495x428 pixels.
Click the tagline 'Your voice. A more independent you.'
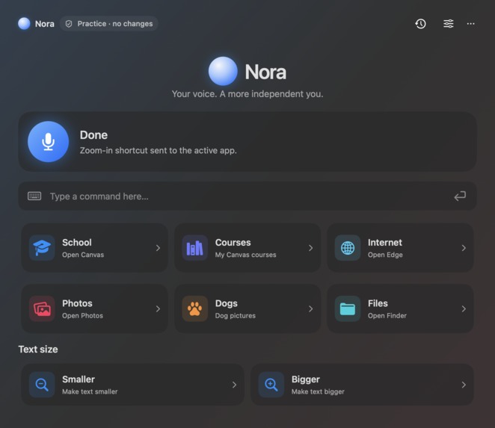[x=248, y=94]
